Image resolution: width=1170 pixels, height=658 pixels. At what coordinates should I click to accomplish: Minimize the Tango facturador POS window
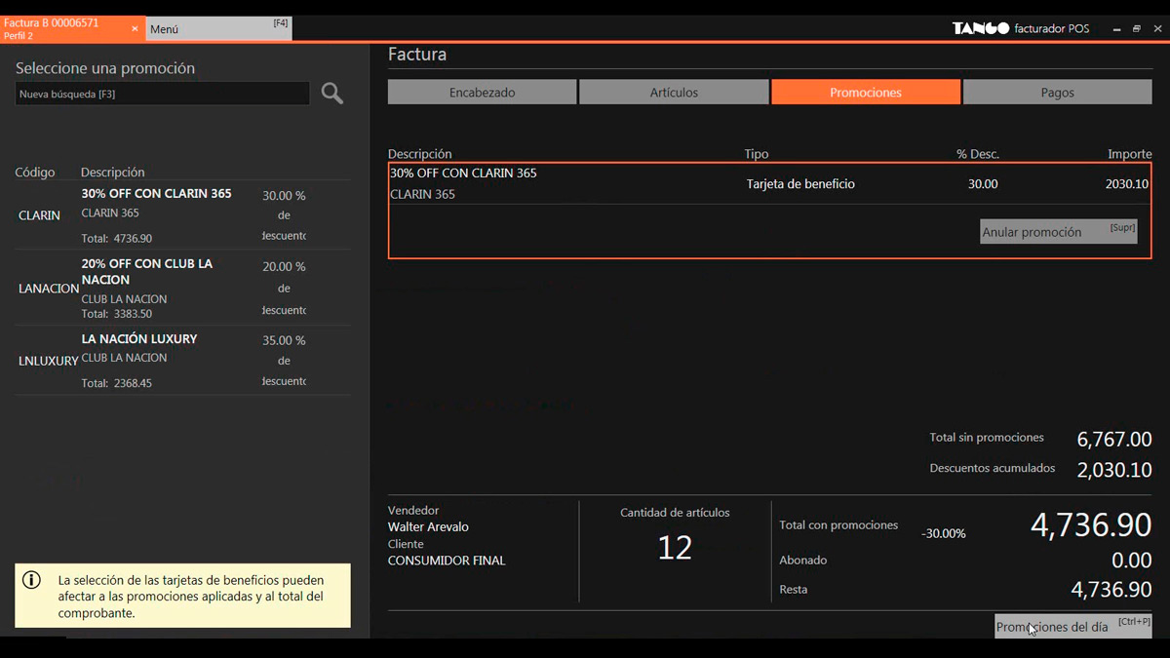[1114, 29]
